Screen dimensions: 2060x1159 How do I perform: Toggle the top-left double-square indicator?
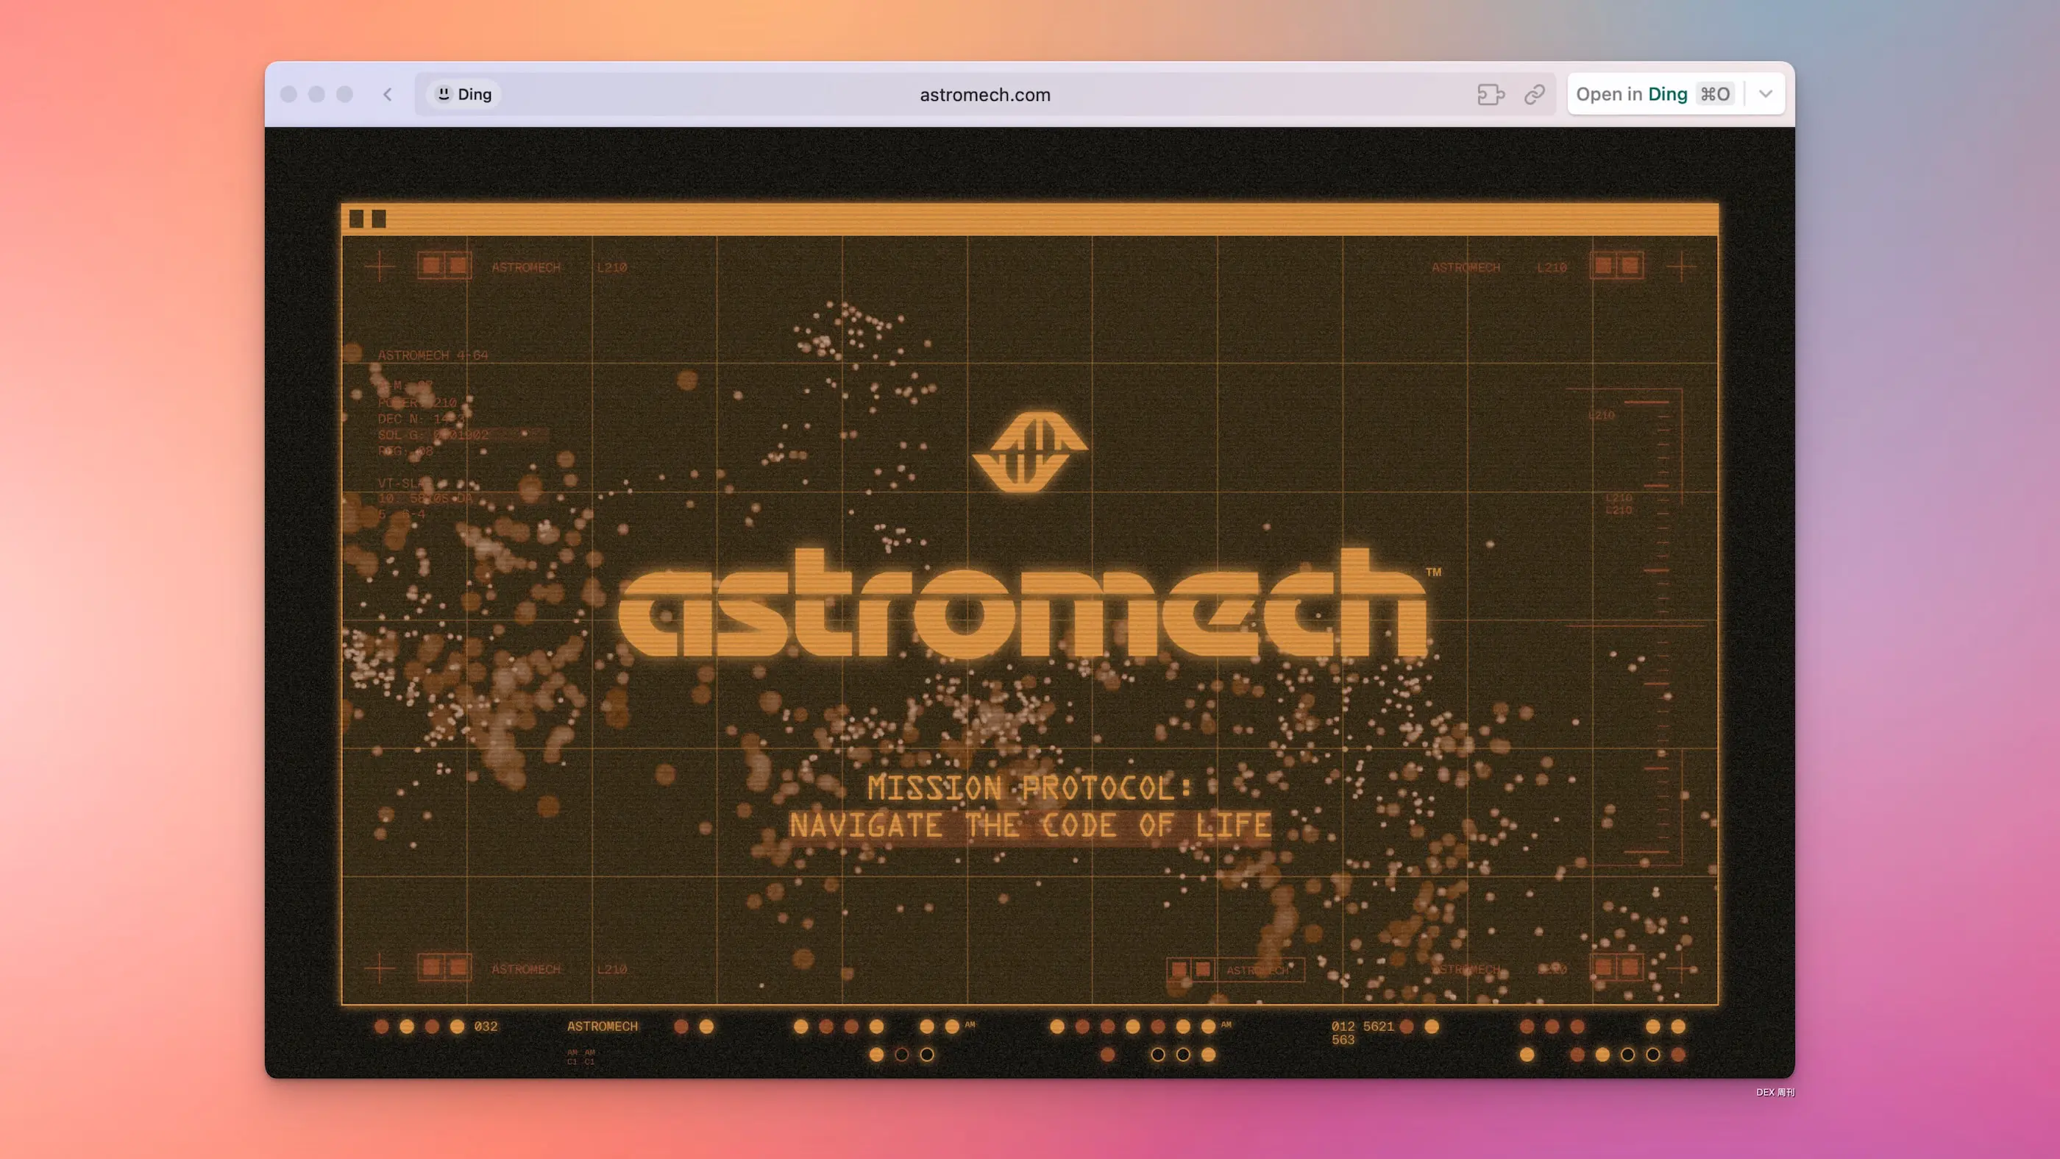(x=444, y=266)
